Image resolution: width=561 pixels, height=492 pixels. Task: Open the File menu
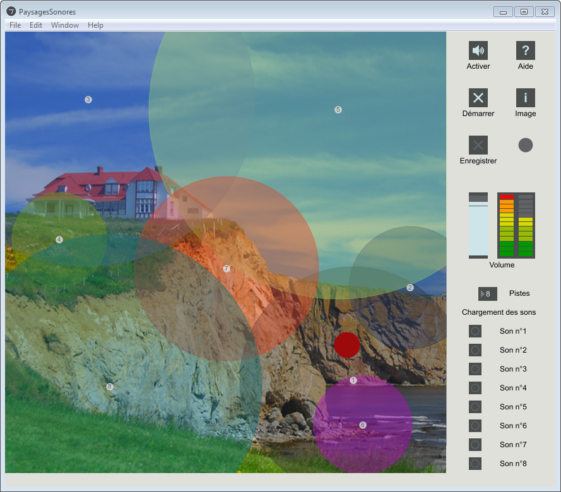(x=15, y=25)
